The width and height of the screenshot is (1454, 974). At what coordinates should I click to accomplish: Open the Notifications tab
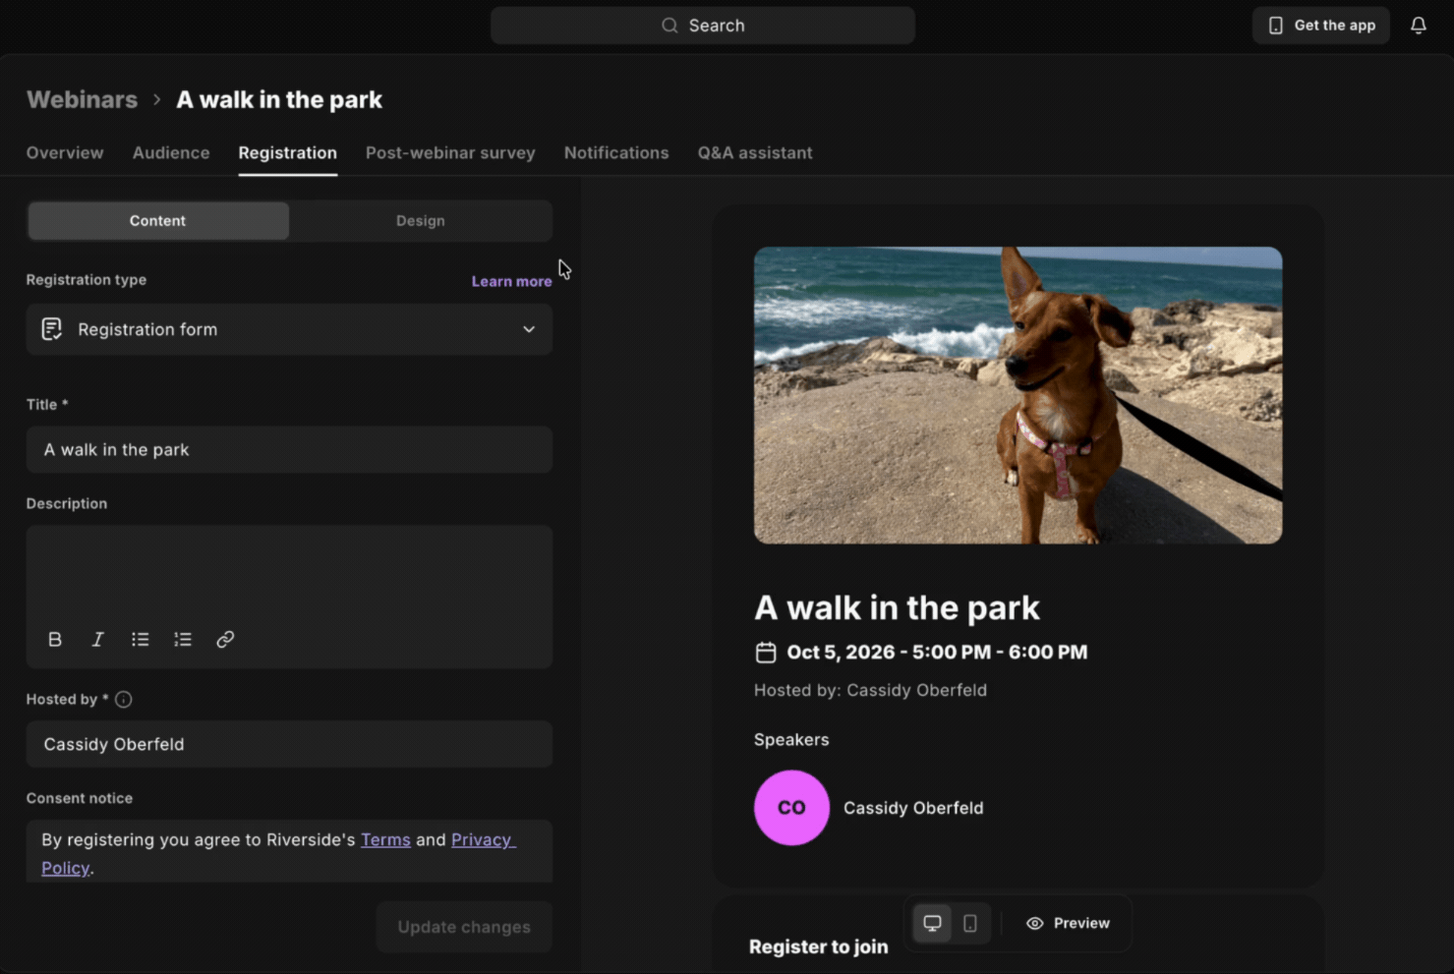coord(616,153)
